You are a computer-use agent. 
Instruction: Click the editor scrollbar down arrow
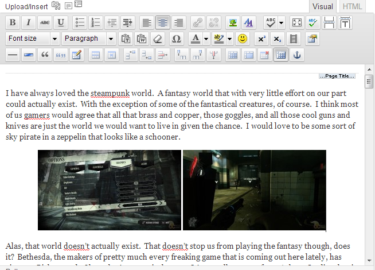tap(369, 260)
